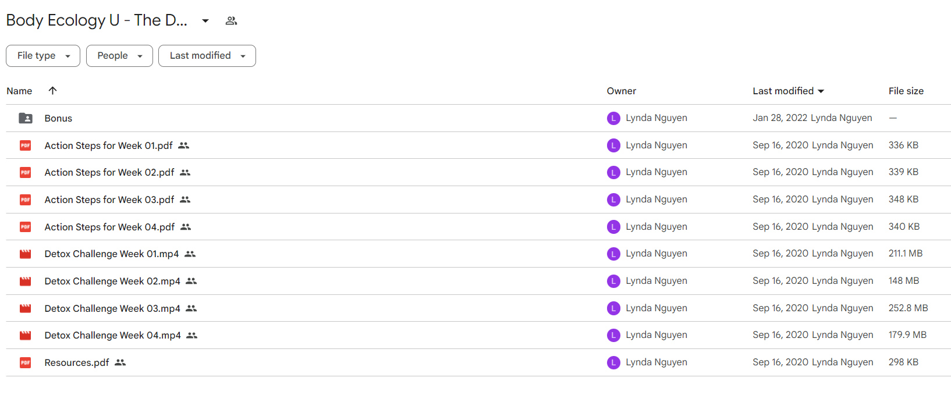Click the 179.9 MB file size

pyautogui.click(x=907, y=334)
